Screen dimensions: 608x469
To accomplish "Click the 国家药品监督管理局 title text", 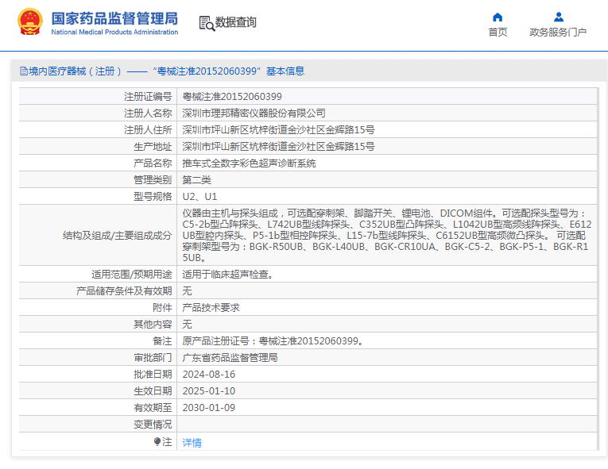I will click(114, 18).
